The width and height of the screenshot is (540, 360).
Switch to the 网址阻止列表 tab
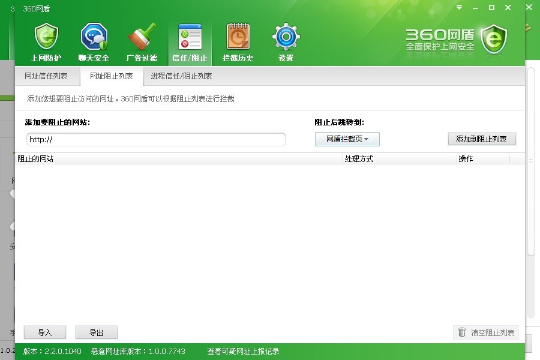[x=111, y=76]
